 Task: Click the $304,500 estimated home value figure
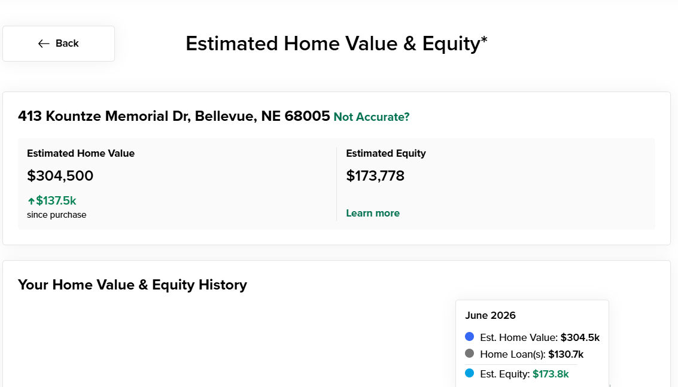[x=60, y=176]
